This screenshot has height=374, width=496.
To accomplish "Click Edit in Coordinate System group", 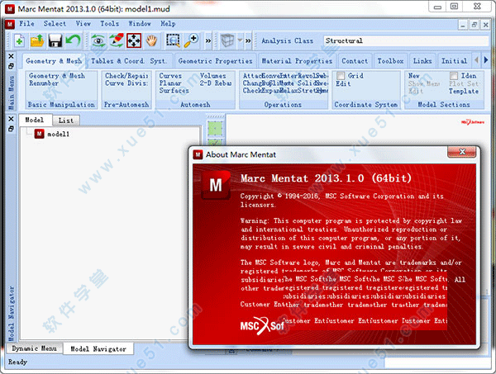I will 343,83.
